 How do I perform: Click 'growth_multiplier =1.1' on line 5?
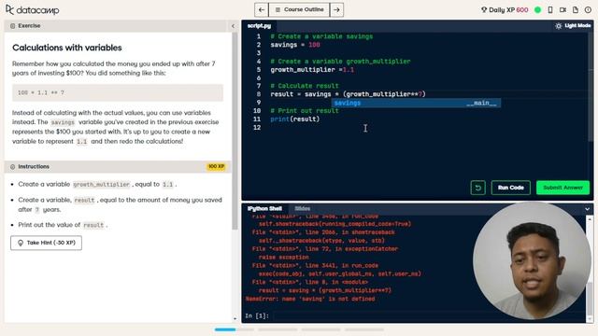(x=312, y=70)
